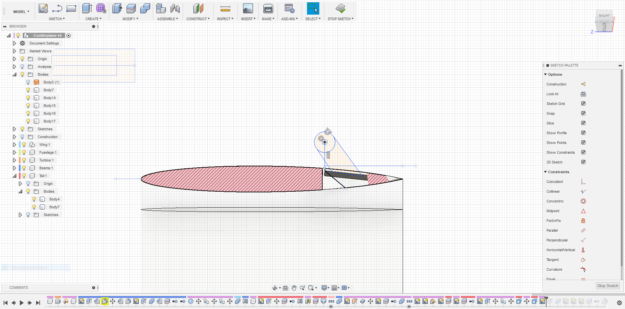The width and height of the screenshot is (625, 309).
Task: Click the Stop Sketch button in palette
Action: (608, 286)
